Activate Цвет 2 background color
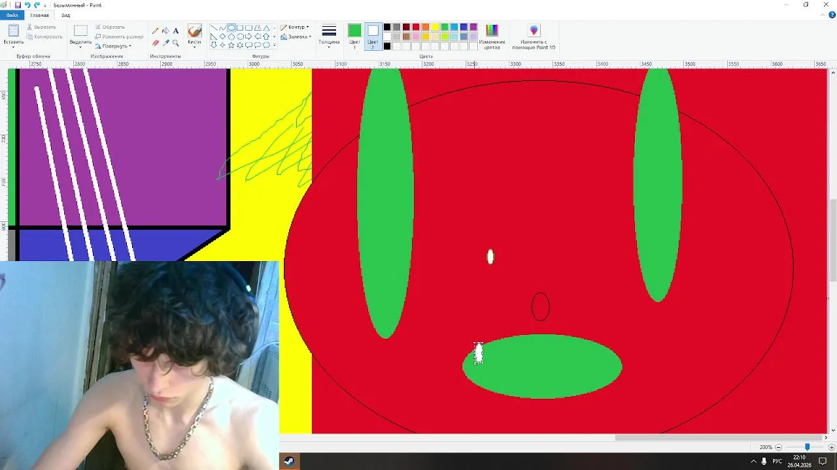Viewport: 837px width, 470px height. pos(373,37)
